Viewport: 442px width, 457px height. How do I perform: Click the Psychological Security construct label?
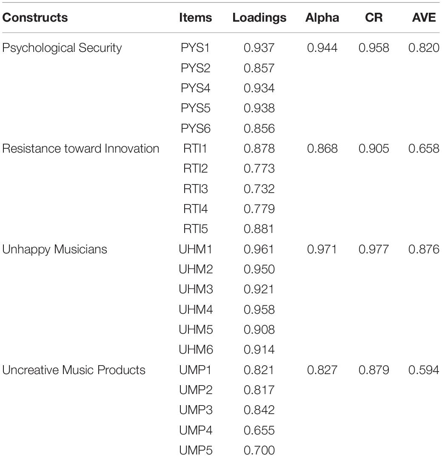point(62,48)
